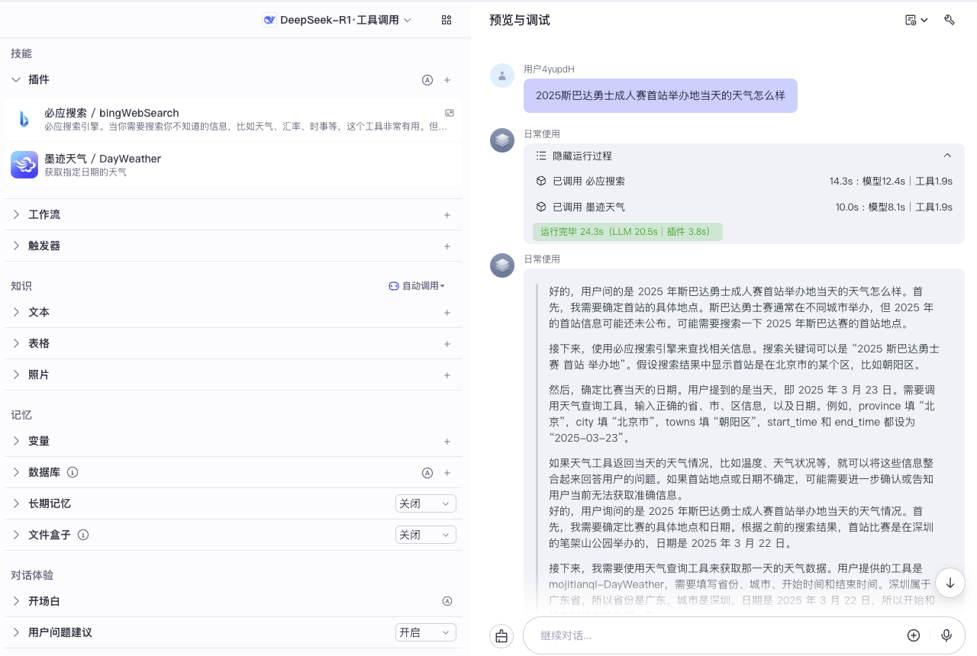Open the 用户问题建议 开启 dropdown
The width and height of the screenshot is (977, 656).
point(426,633)
